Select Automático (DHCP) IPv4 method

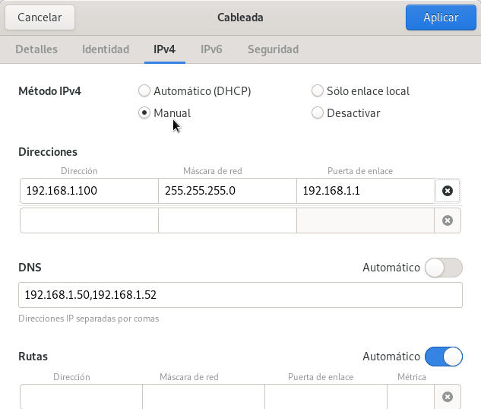(195, 90)
